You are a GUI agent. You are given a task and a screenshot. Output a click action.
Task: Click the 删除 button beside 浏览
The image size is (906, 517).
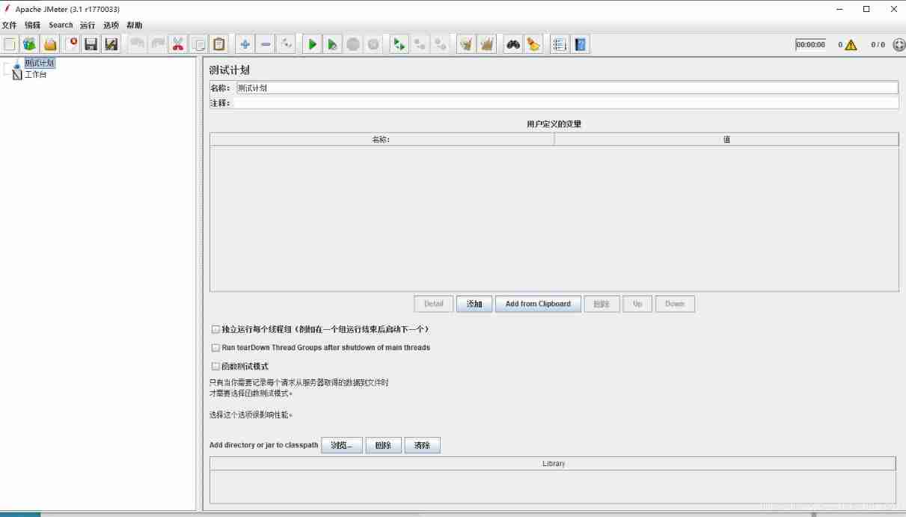pyautogui.click(x=383, y=445)
